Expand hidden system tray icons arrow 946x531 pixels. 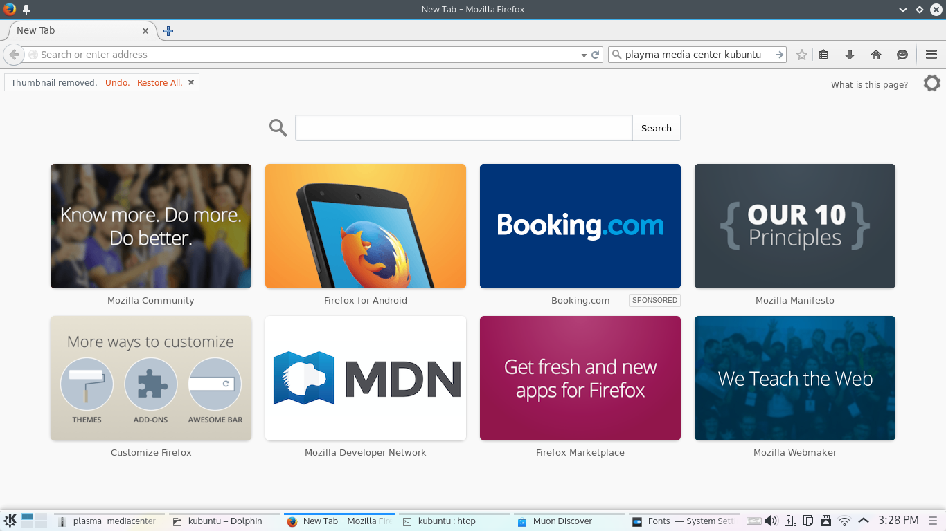tap(864, 521)
